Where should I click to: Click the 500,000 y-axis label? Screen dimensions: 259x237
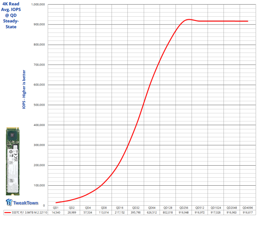39,105
